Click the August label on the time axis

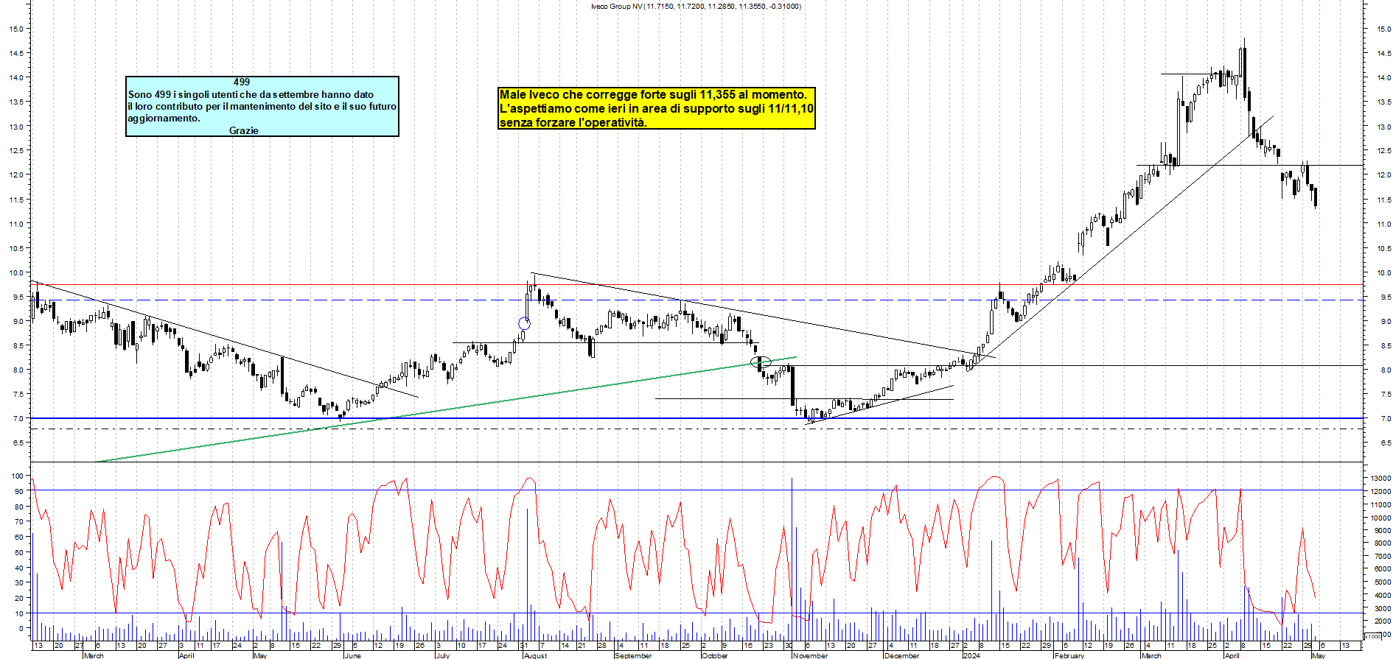(535, 655)
